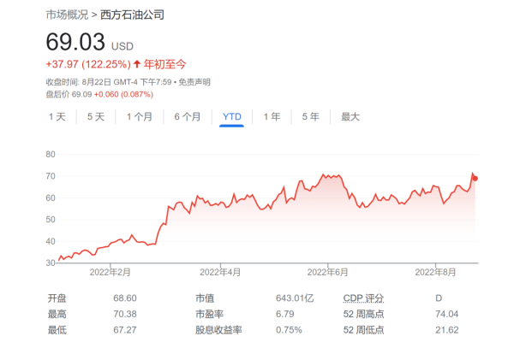The height and width of the screenshot is (342, 514).
Task: Open the 市场概况 breadcrumb link
Action: pos(67,15)
